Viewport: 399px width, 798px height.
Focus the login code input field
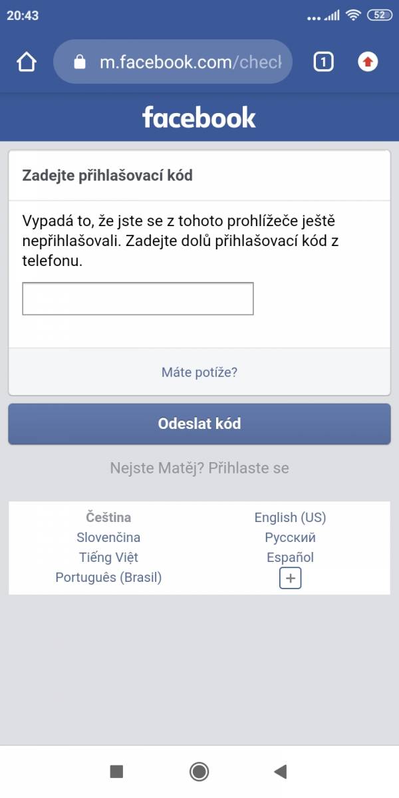pyautogui.click(x=138, y=299)
